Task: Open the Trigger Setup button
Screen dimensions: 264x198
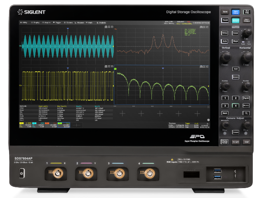Action: click(225, 33)
